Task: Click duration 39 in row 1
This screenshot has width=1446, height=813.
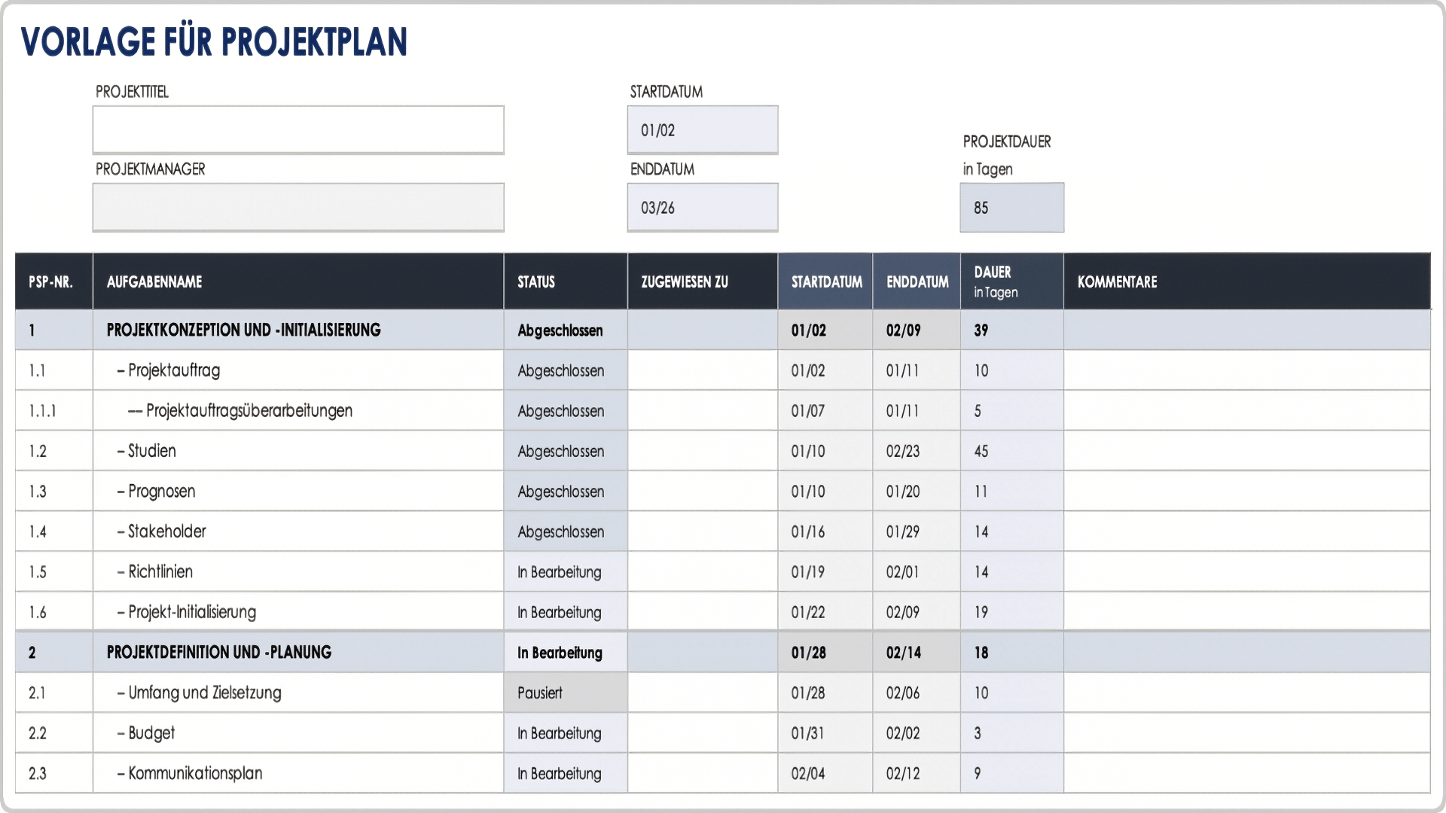Action: (x=1011, y=330)
